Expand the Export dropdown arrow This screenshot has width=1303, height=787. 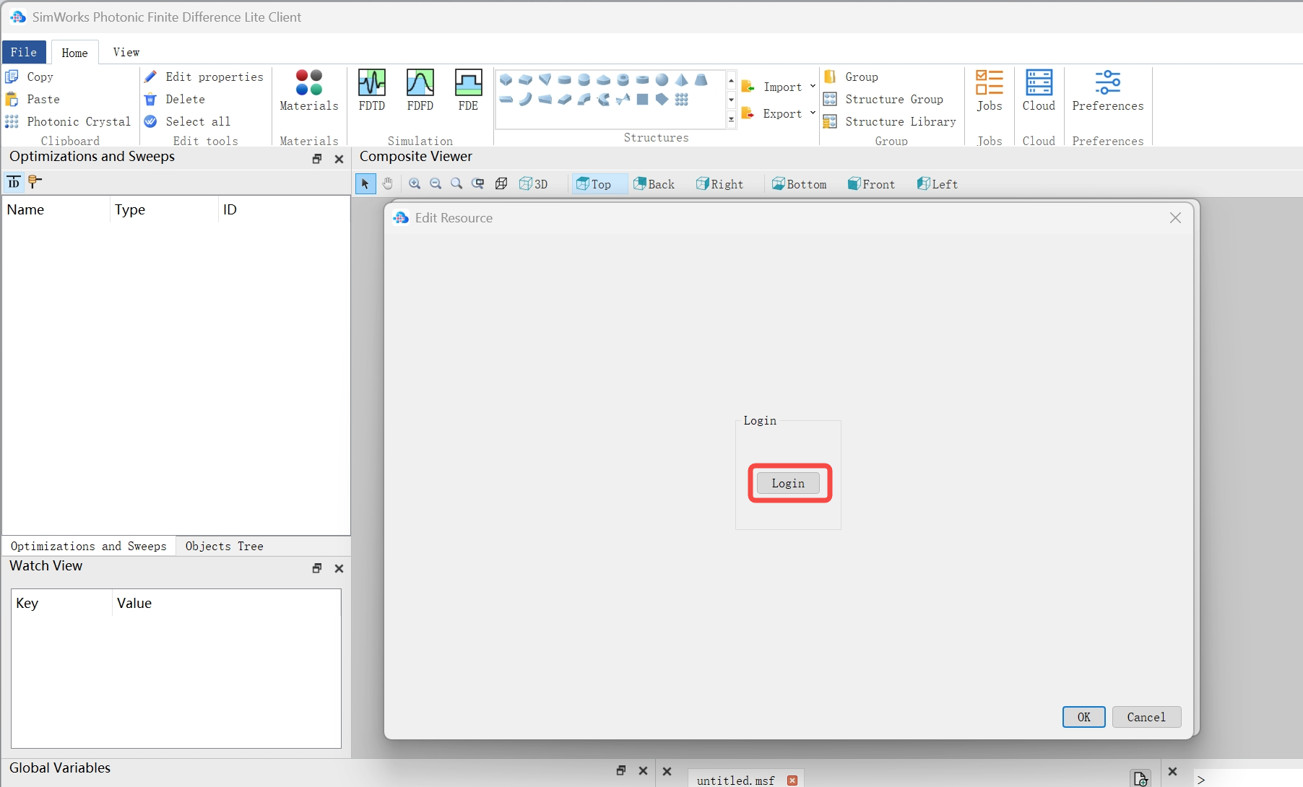[x=813, y=113]
